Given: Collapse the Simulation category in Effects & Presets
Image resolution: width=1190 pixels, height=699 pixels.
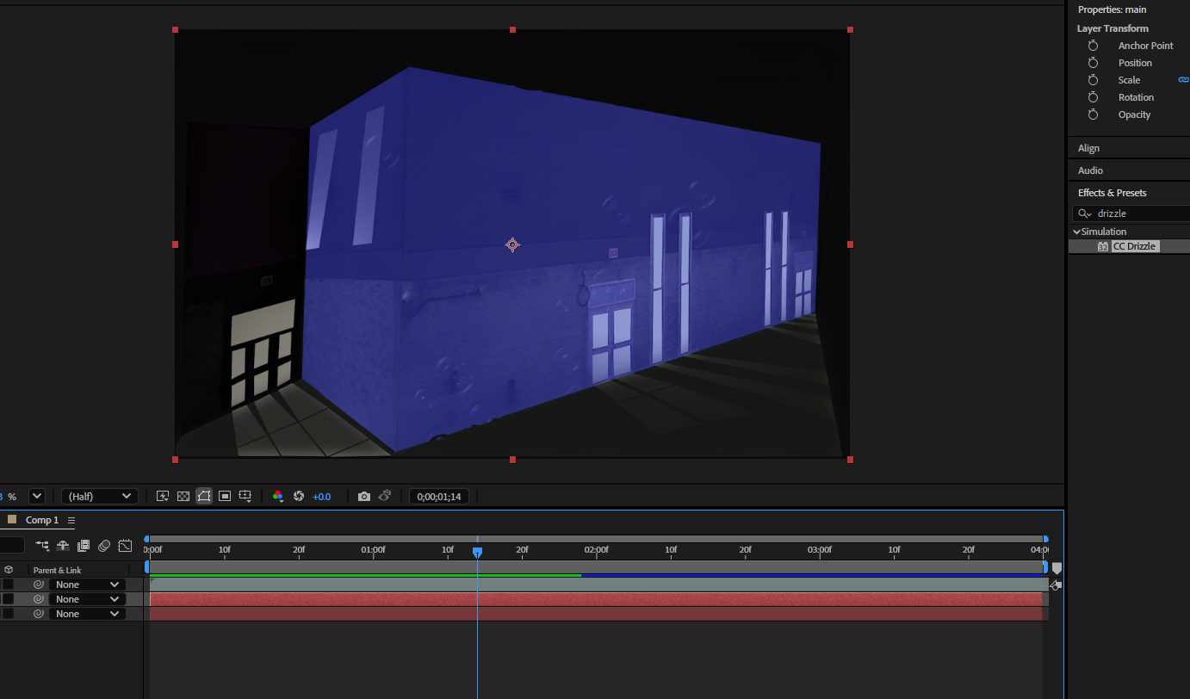Looking at the screenshot, I should click(1076, 231).
